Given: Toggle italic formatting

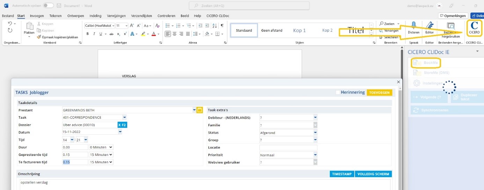Looking at the screenshot, I should [94, 34].
